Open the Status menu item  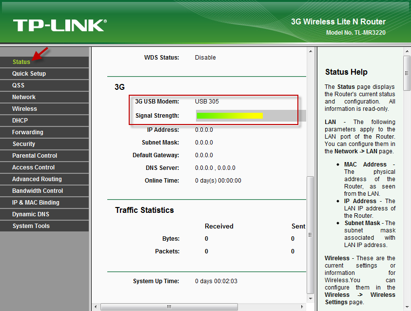pos(44,62)
